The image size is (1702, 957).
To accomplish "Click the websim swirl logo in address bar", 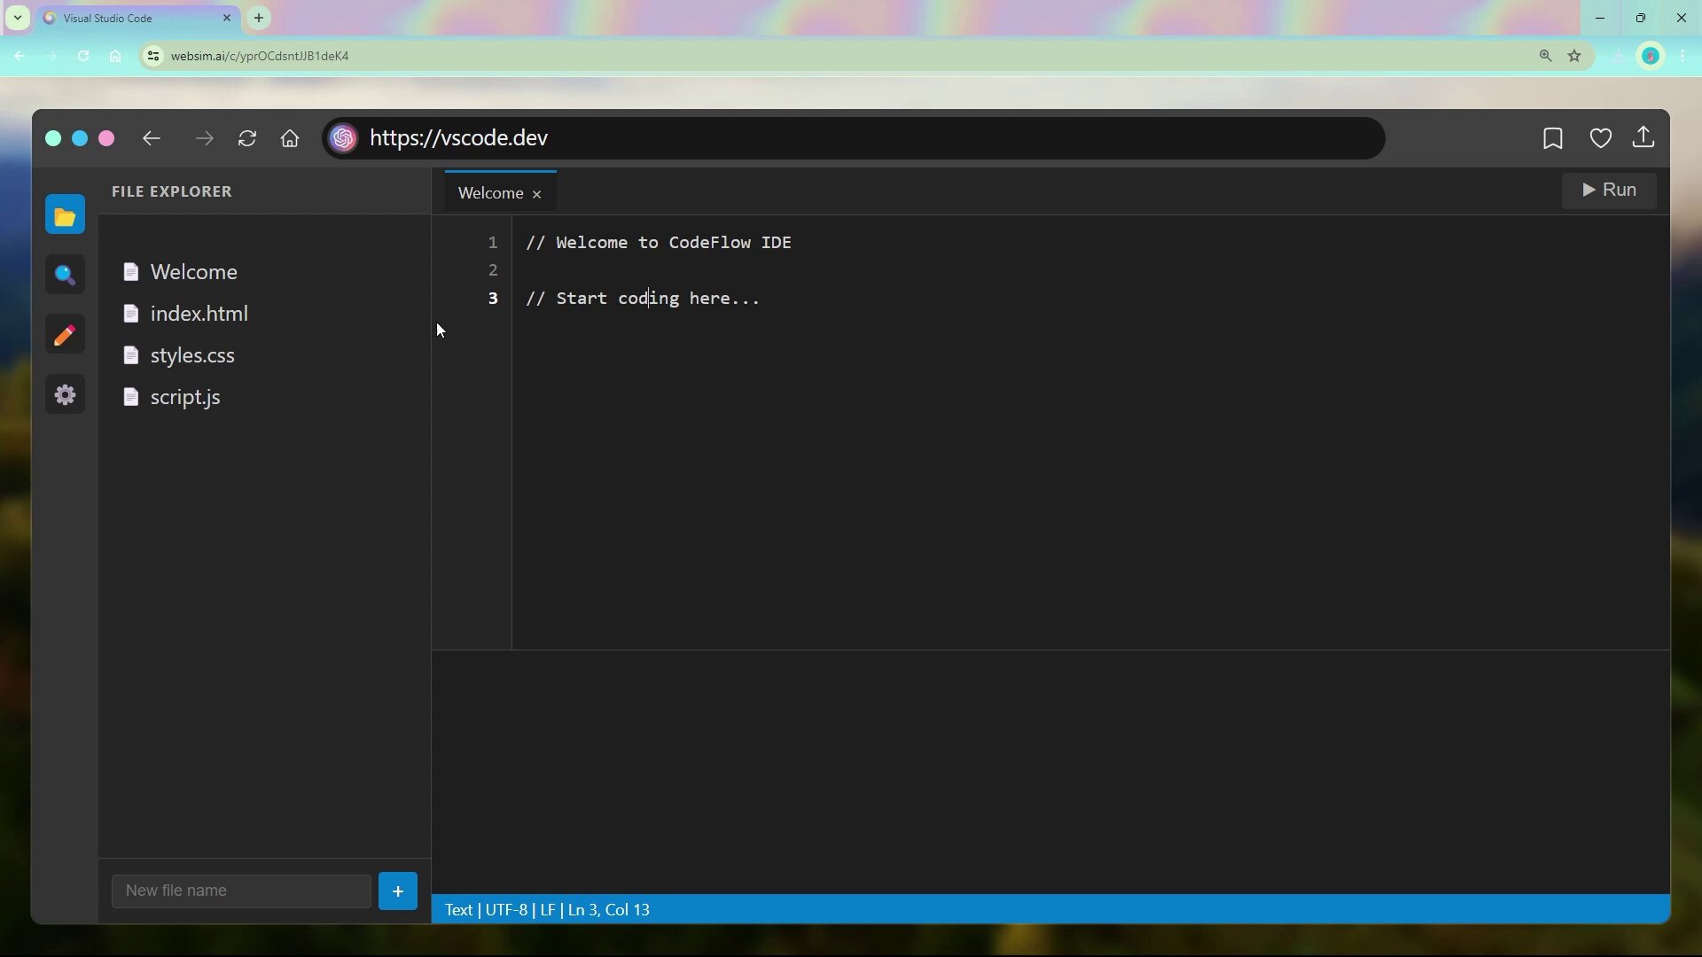I will (344, 138).
